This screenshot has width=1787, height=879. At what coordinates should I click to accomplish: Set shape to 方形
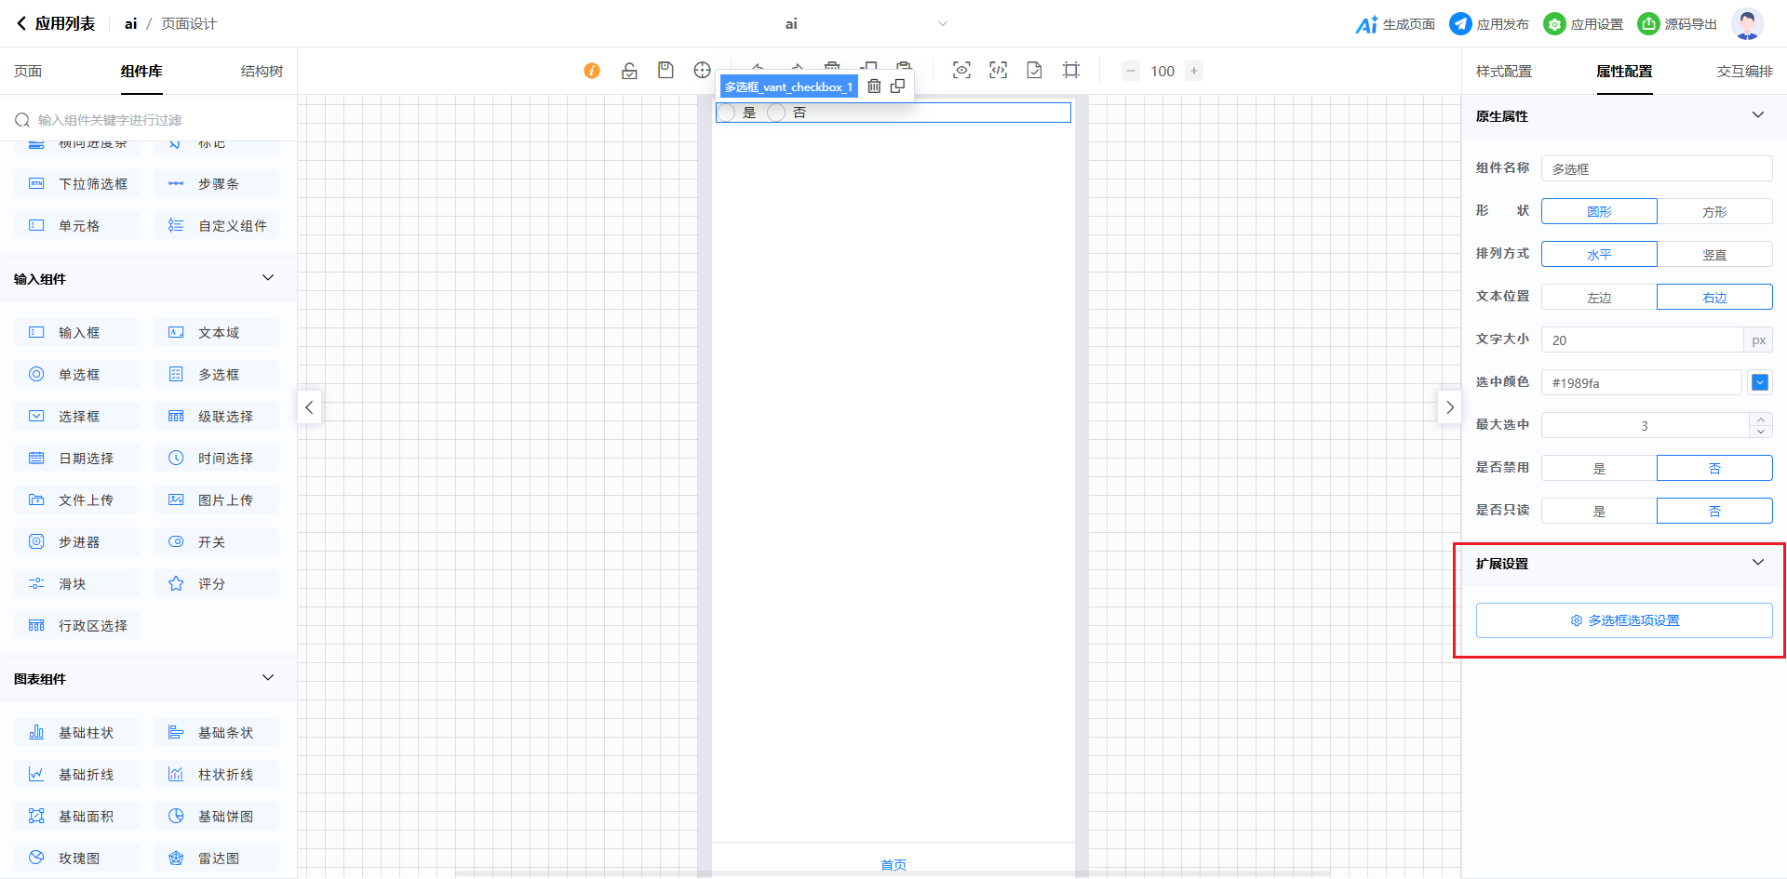pyautogui.click(x=1713, y=212)
